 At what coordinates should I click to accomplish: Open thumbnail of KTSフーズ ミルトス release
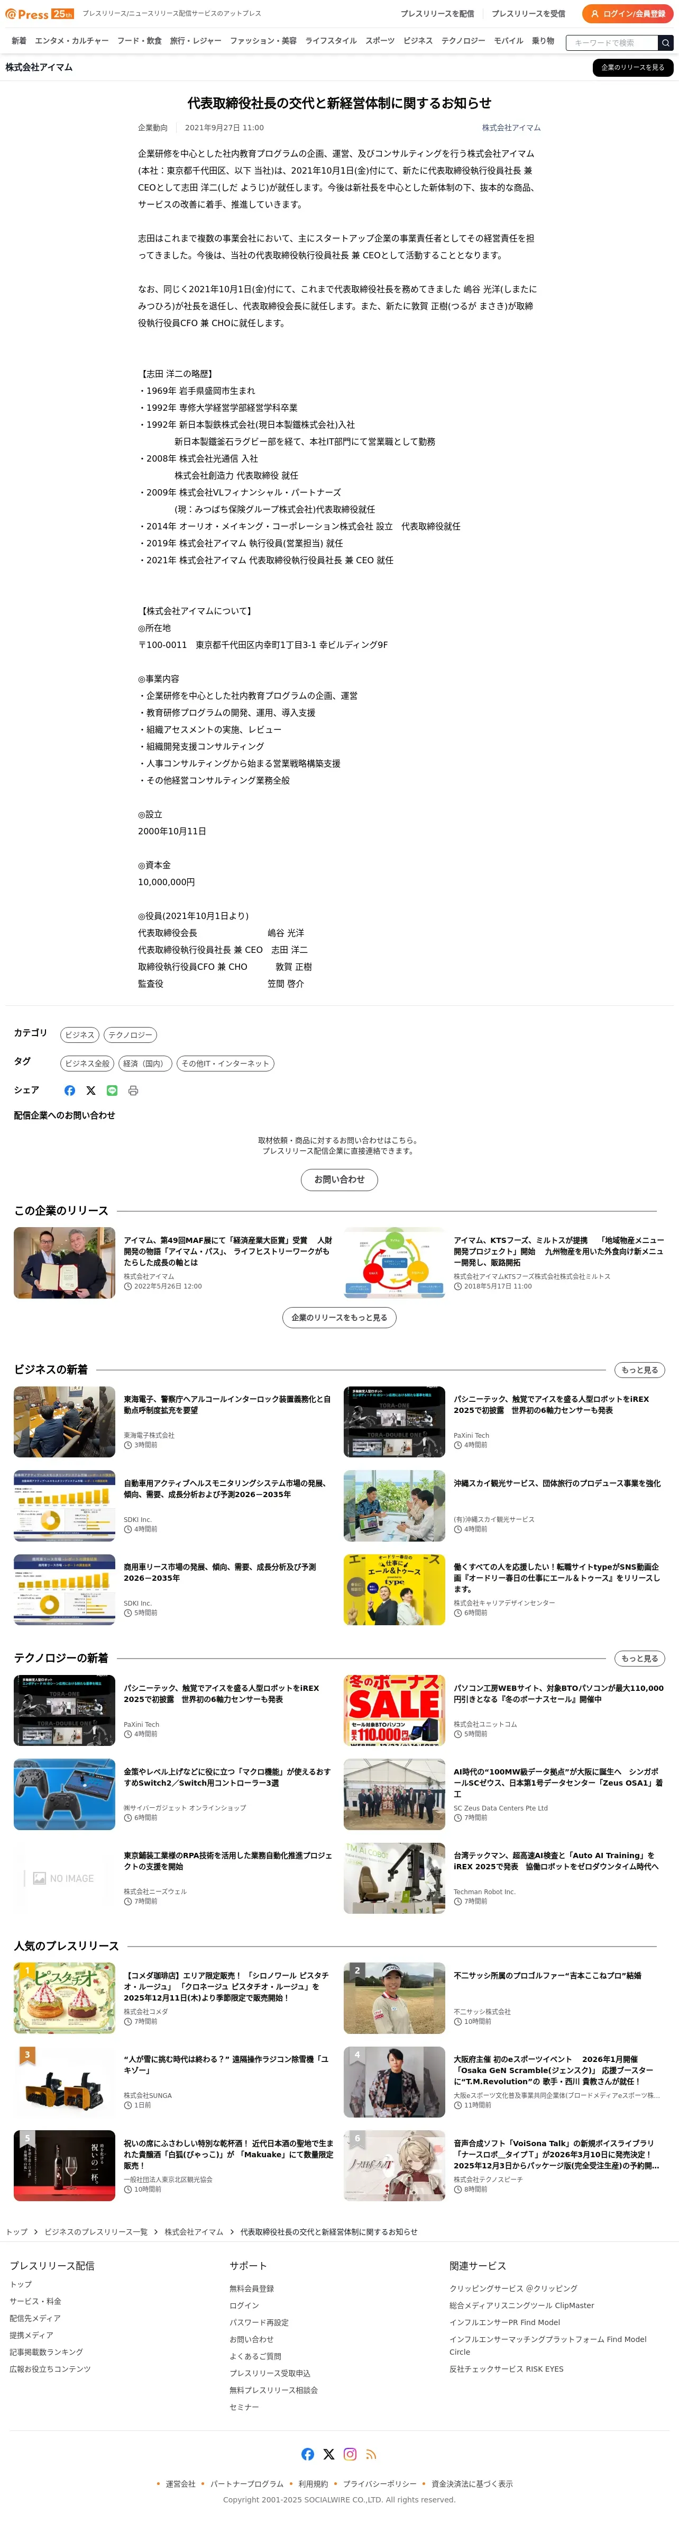[394, 1263]
